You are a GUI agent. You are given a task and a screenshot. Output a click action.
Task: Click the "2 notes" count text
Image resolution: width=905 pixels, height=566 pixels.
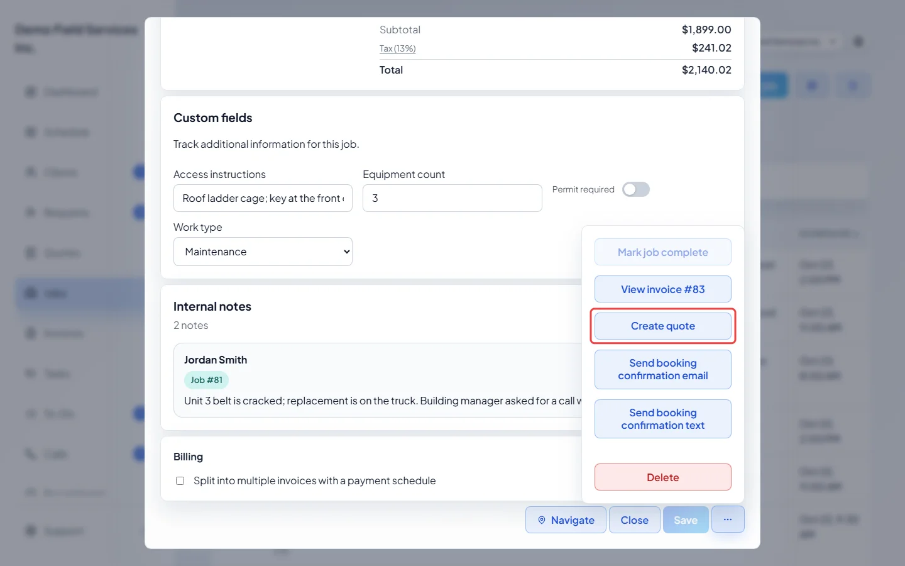click(190, 325)
